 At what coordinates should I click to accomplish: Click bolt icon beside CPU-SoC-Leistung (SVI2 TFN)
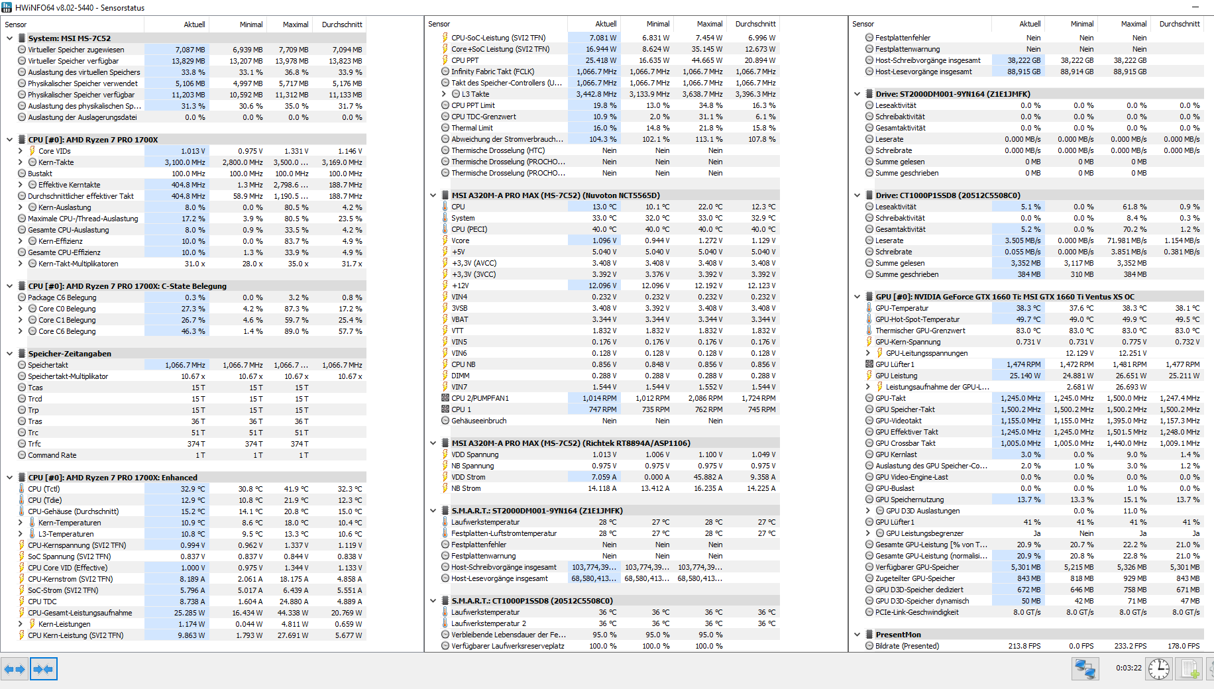coord(445,38)
